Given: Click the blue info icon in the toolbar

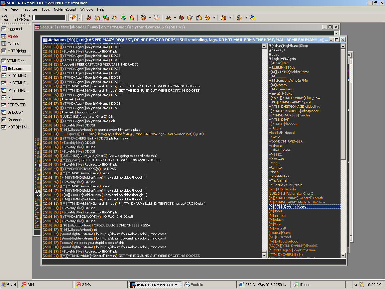Looking at the screenshot, I should point(253,18).
